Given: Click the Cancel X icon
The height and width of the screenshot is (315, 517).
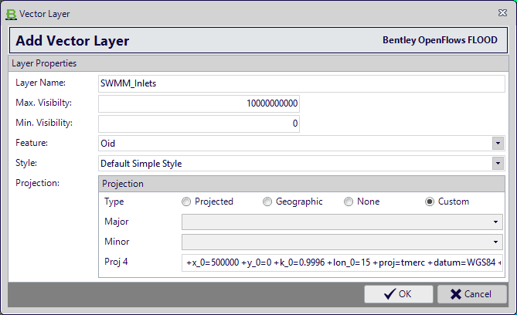Looking at the screenshot, I should pyautogui.click(x=456, y=294).
